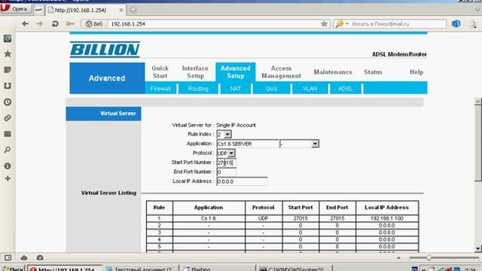Open Opera Link cloud icon

point(24,257)
